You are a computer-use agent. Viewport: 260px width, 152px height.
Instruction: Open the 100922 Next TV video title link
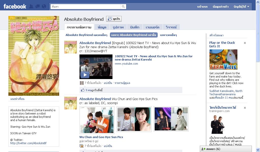pos(154,58)
